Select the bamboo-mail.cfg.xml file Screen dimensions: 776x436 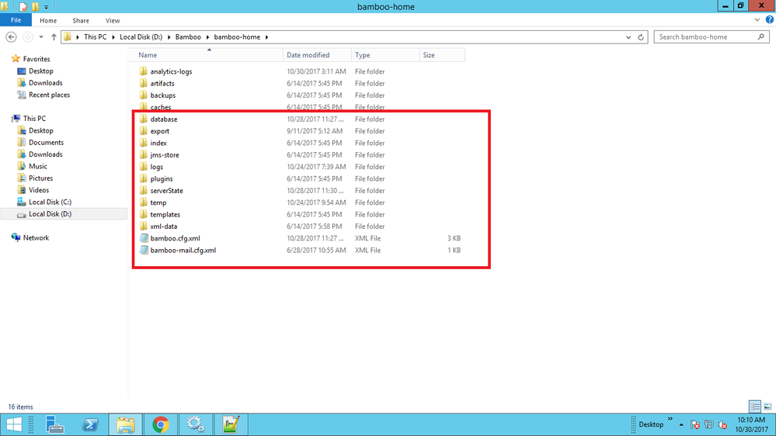pyautogui.click(x=183, y=250)
